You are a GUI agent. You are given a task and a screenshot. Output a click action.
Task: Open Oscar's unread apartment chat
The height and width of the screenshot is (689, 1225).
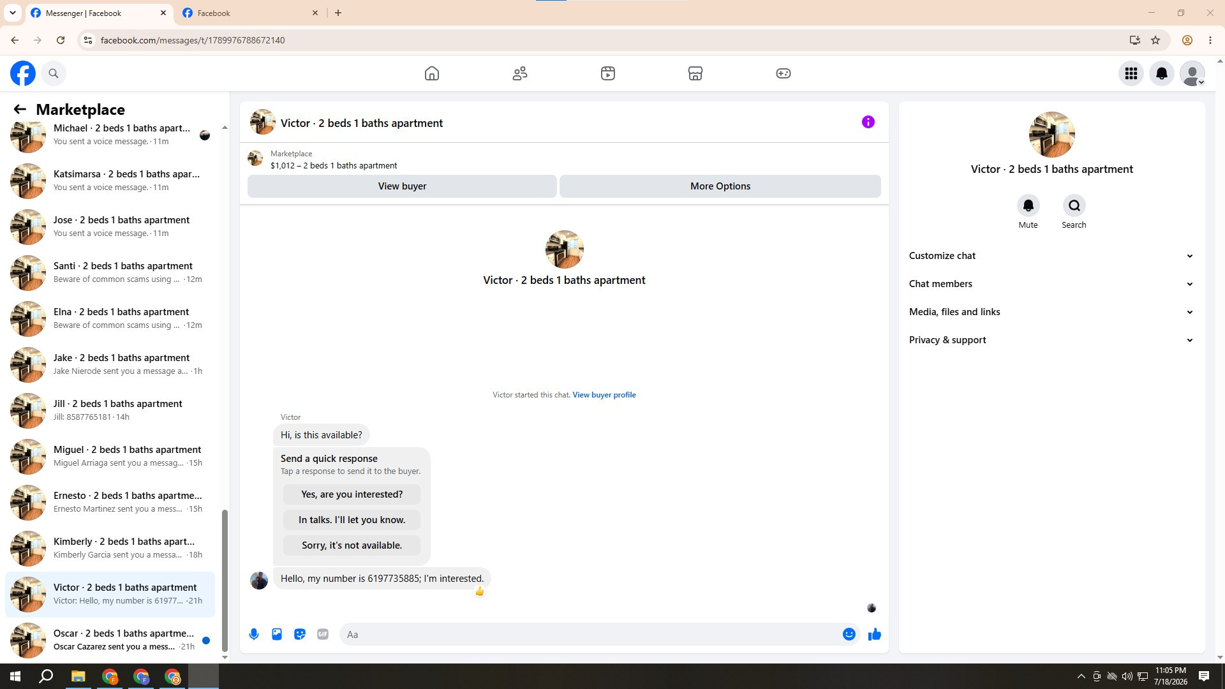click(110, 640)
